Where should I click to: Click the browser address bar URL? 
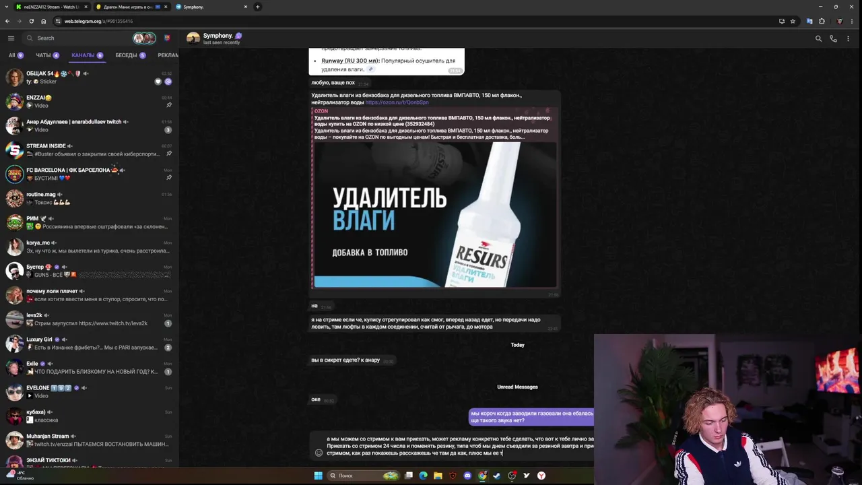click(98, 21)
